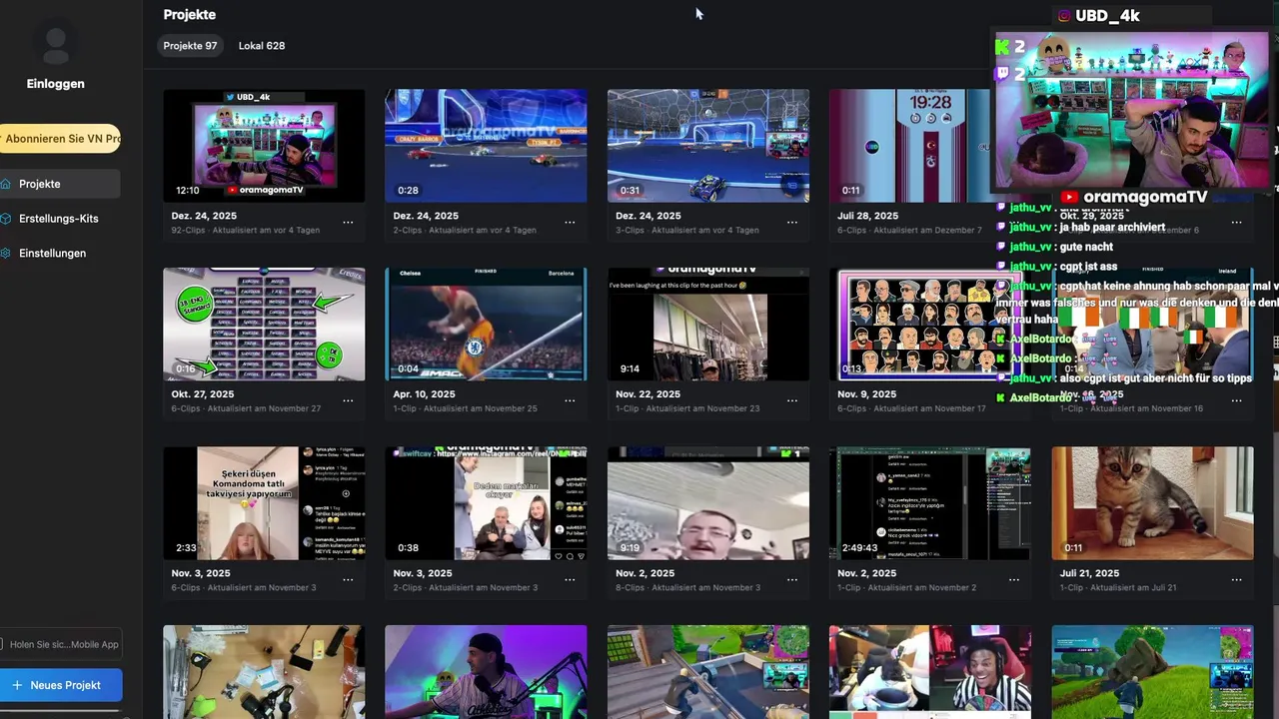Viewport: 1279px width, 719px height.
Task: Open the bottom-row thumbnail with parts on desk
Action: click(x=264, y=672)
